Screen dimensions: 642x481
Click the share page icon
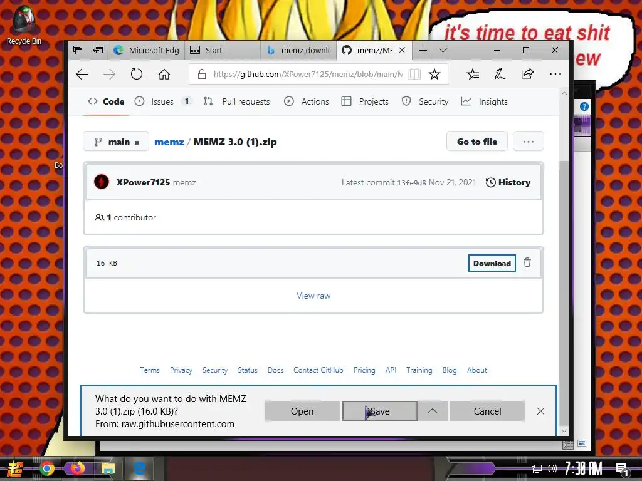pyautogui.click(x=527, y=74)
